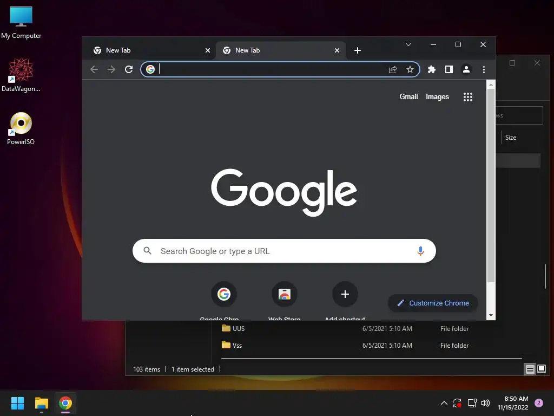Open Chrome's three-dot menu

[484, 69]
